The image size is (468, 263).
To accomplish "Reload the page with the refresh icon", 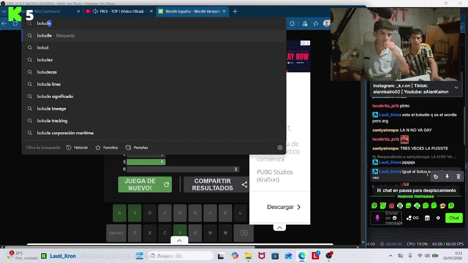I will pyautogui.click(x=15, y=23).
